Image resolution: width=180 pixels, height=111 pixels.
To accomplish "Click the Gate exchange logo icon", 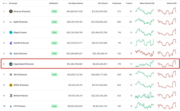I will point(11,53).
